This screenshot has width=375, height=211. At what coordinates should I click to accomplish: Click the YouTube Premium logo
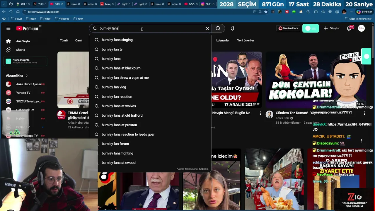point(27,28)
